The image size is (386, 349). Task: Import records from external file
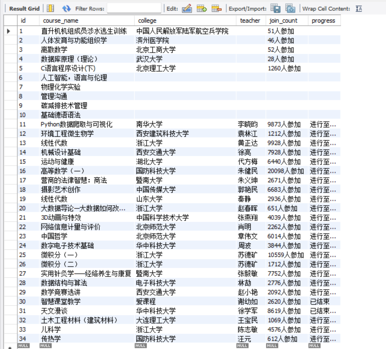(290, 8)
